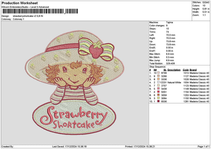Click the 'Max Stitch:' label

pos(155,54)
